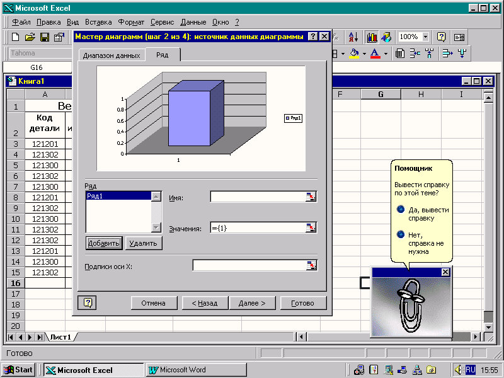The image size is (504, 378).
Task: Open the Вставка menu
Action: click(x=98, y=22)
